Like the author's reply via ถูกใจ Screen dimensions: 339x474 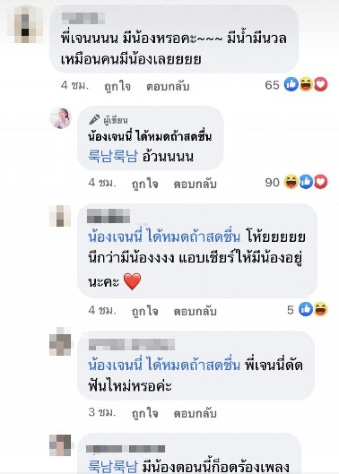pos(145,183)
